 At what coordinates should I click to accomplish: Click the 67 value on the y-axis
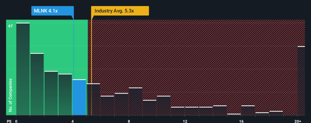coord(10,26)
